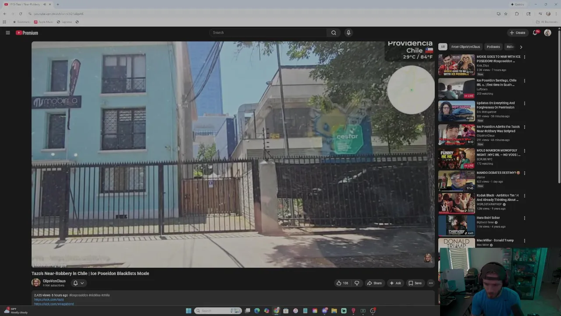The image size is (561, 316).
Task: Open Moxie Goes To War video thumbnail
Action: (x=456, y=65)
